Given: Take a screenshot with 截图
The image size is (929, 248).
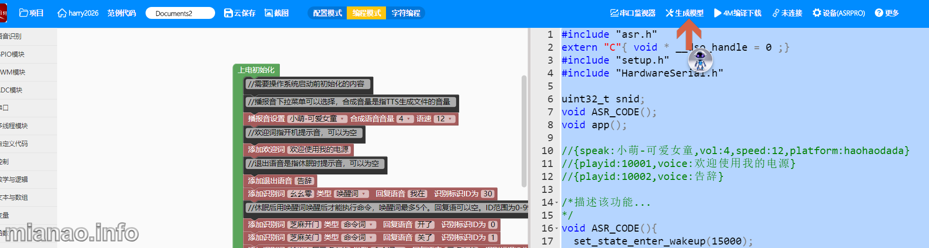Looking at the screenshot, I should coord(277,13).
